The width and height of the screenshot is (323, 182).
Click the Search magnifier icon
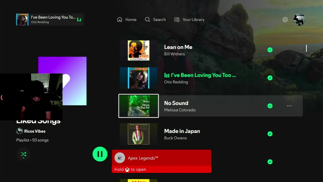(147, 19)
